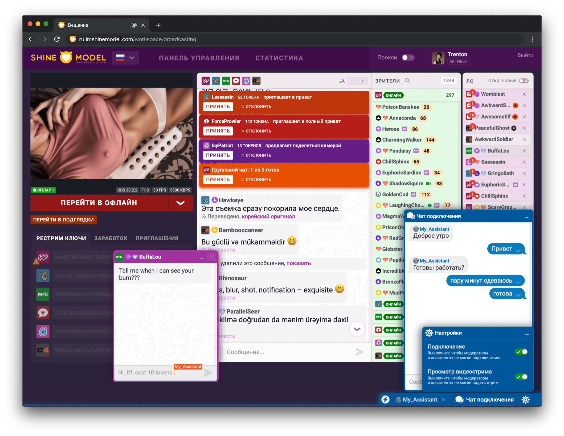Open settings gear icon in bottom bar
Viewport: 564px width, 436px height.
pyautogui.click(x=525, y=400)
